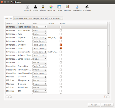Open Tipo dropdown for Peso
This screenshot has height=108, width=115.
click(x=40, y=34)
